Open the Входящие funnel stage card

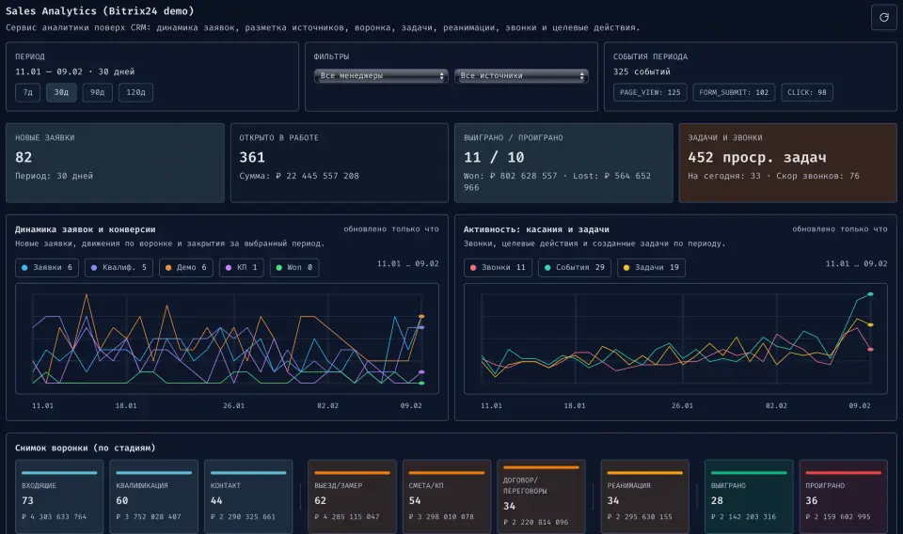click(59, 498)
